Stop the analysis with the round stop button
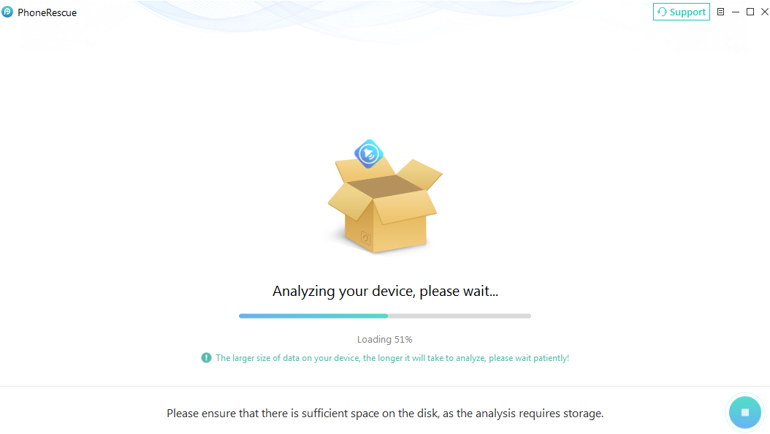The image size is (770, 434). 745,412
